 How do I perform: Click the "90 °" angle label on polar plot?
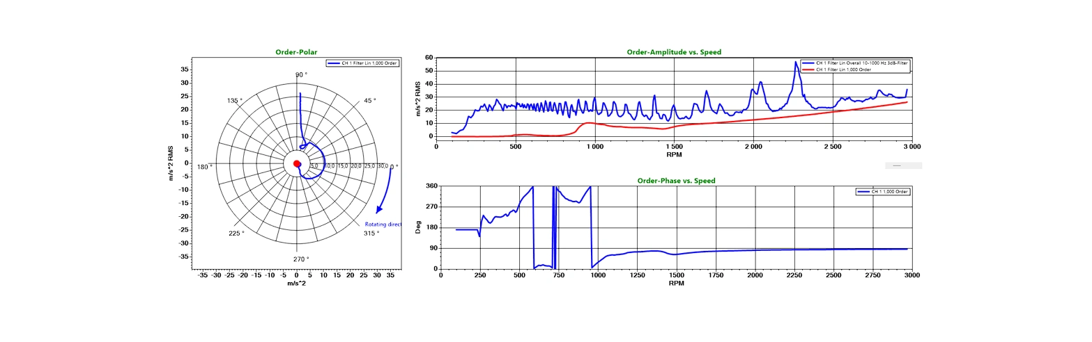(x=301, y=74)
